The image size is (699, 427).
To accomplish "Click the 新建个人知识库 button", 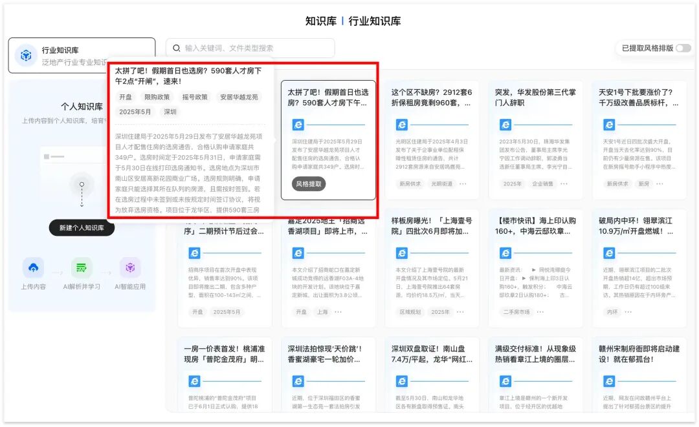I will (x=82, y=228).
